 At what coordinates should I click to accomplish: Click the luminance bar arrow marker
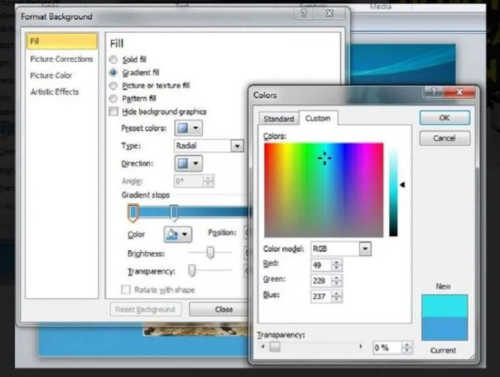pos(402,185)
